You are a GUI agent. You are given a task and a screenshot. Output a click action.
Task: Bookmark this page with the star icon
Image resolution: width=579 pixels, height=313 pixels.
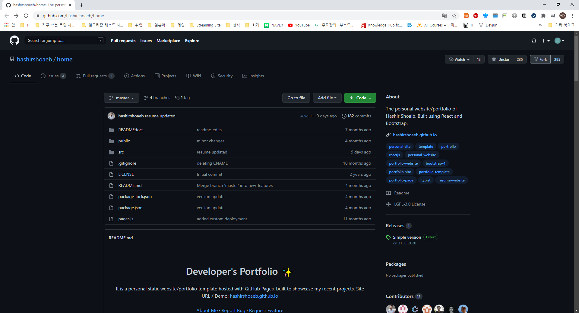pos(454,16)
